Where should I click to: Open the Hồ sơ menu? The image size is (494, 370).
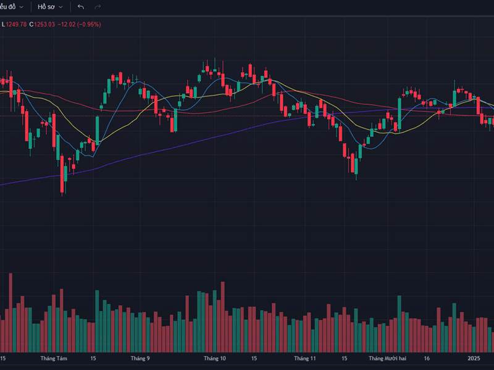(x=44, y=7)
